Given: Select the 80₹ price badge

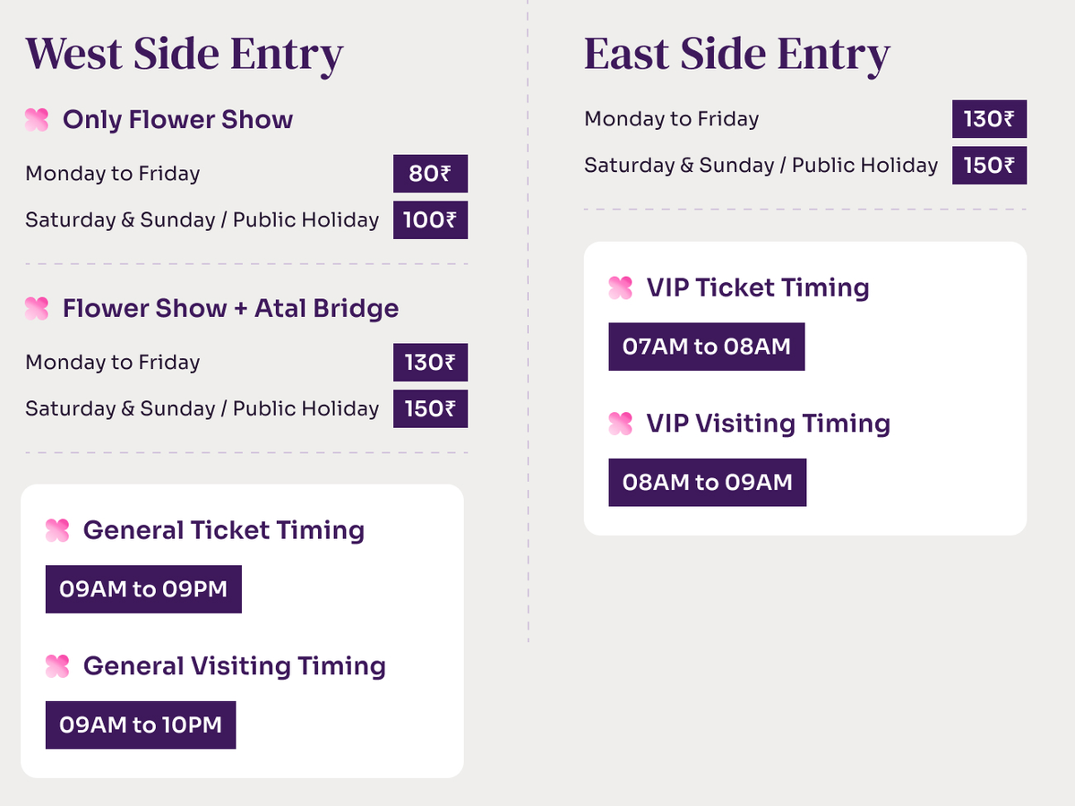Looking at the screenshot, I should coord(430,174).
